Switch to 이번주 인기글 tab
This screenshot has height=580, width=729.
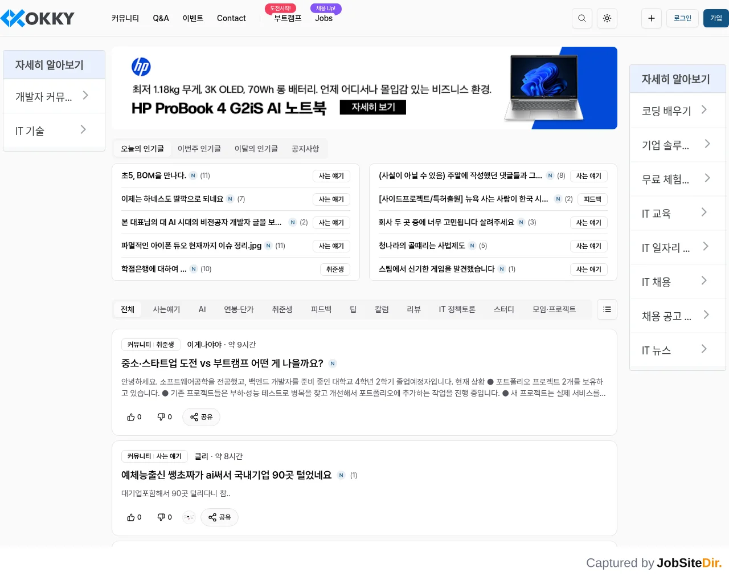click(x=199, y=149)
